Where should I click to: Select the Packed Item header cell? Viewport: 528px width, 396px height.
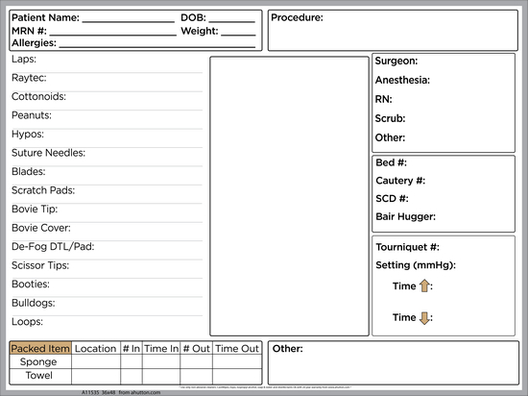pyautogui.click(x=40, y=349)
